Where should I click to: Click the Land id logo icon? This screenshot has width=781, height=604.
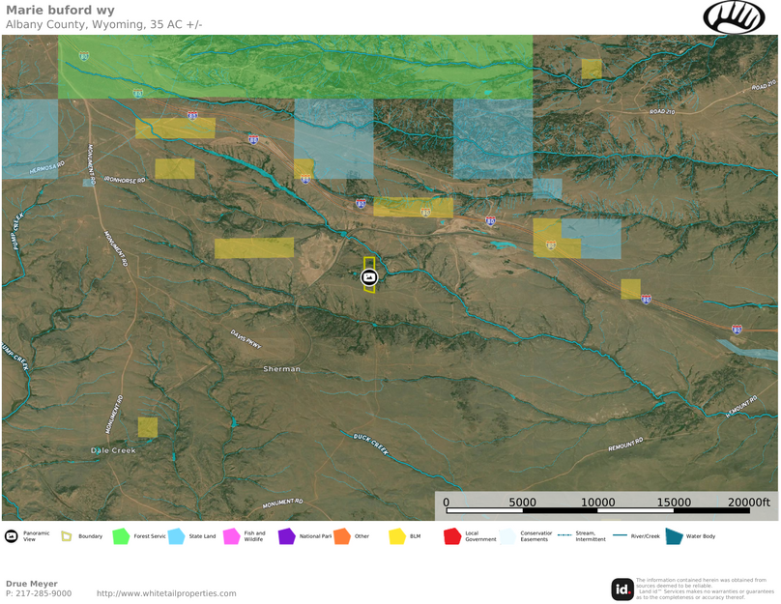(x=622, y=589)
